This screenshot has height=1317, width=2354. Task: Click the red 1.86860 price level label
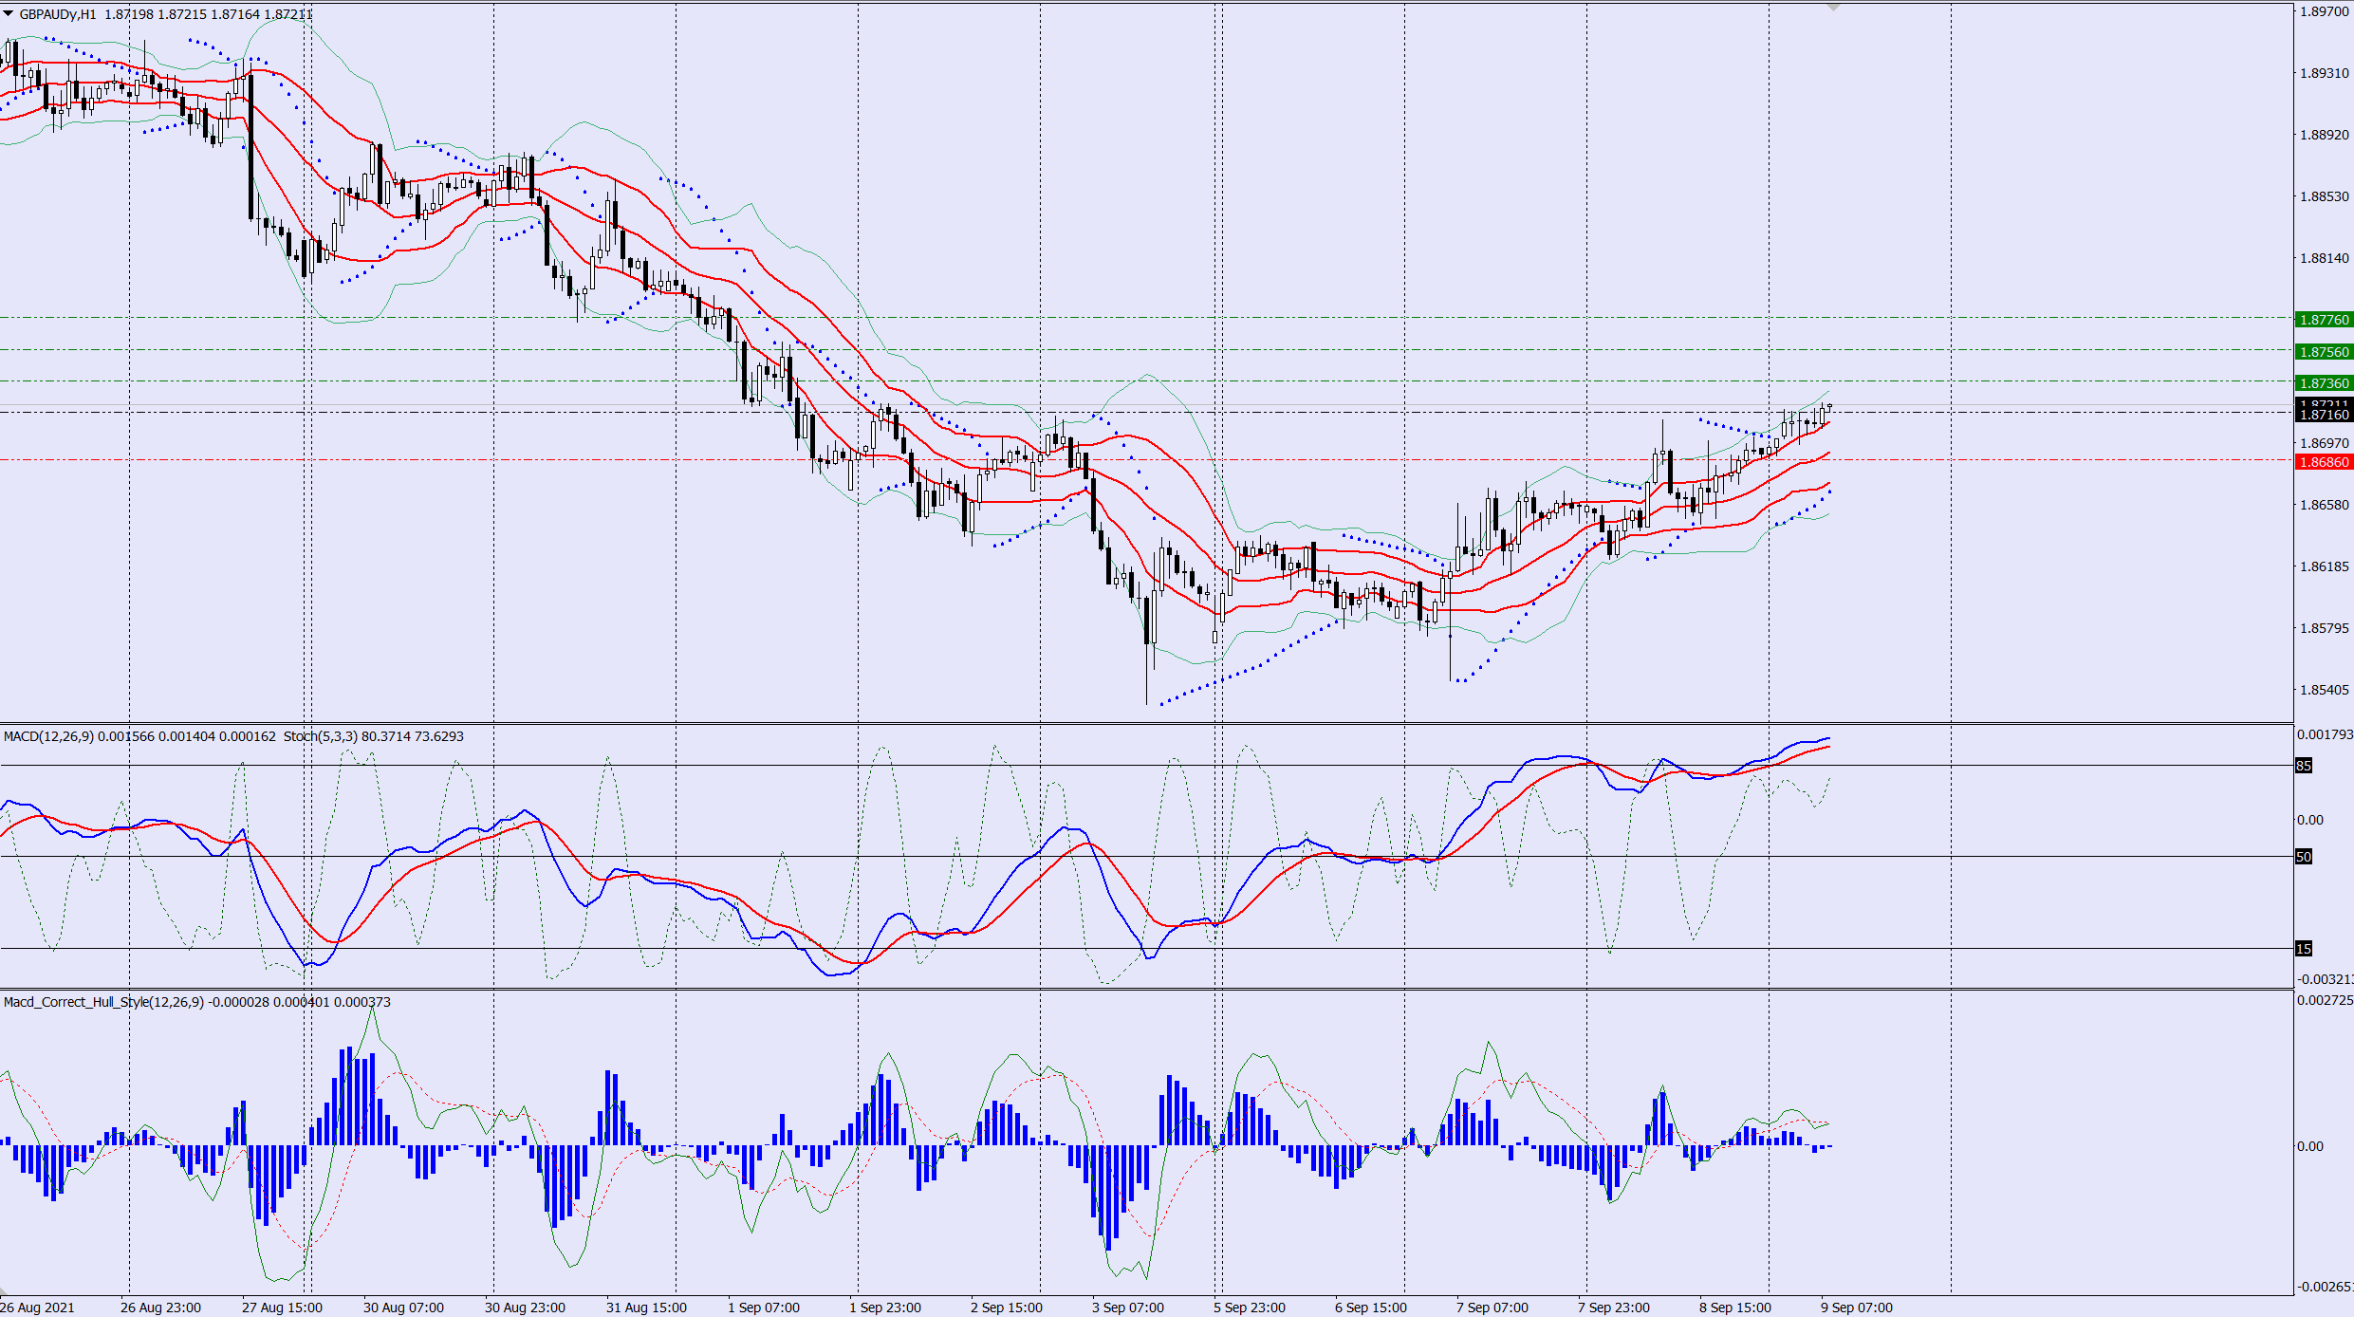[2324, 462]
